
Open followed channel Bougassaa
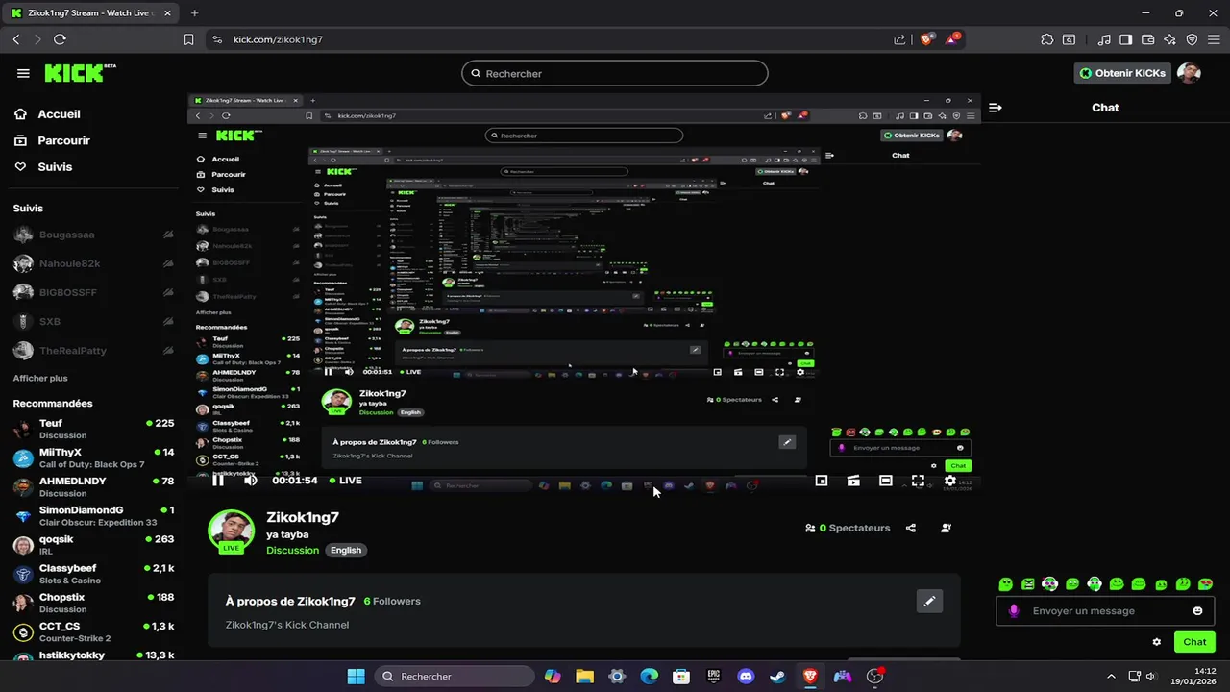pyautogui.click(x=93, y=235)
